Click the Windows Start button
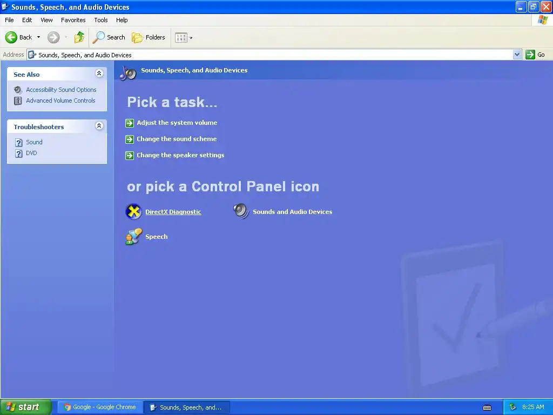553x415 pixels. [x=26, y=407]
